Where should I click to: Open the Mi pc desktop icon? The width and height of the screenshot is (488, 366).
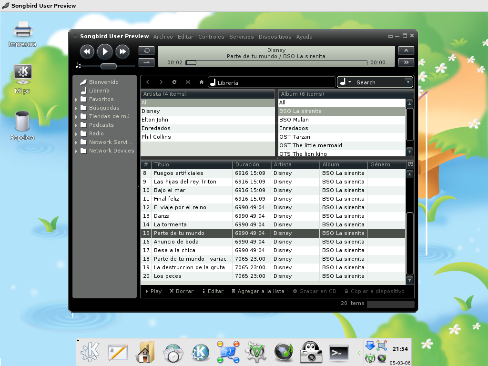pyautogui.click(x=22, y=80)
